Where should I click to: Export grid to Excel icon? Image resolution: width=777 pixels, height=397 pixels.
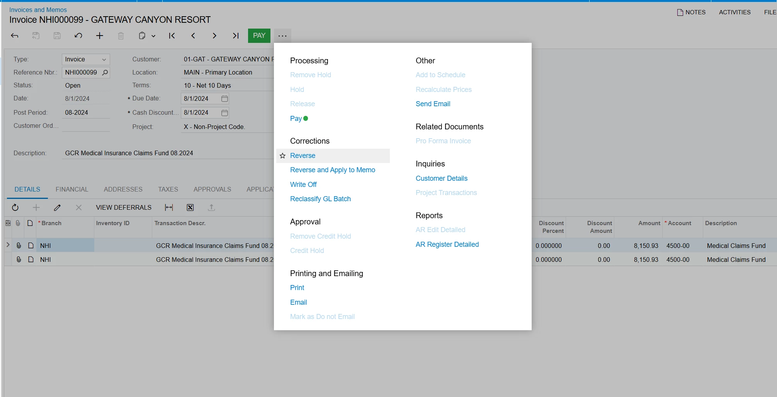(190, 207)
